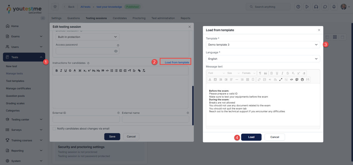Enable notify candidates about changes checkbox

[54, 129]
